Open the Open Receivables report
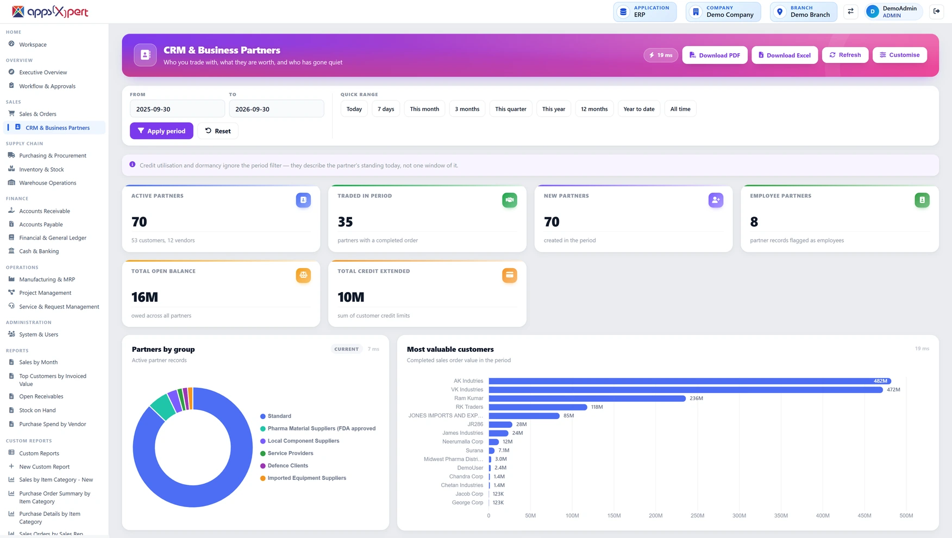Screen dimensions: 952x538 [x=41, y=396]
